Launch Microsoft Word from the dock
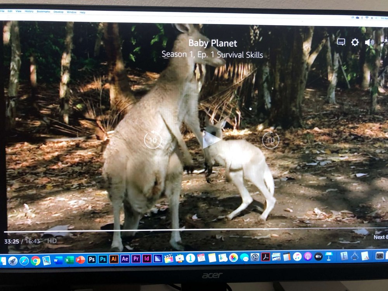388x291 pixels. pos(58,260)
